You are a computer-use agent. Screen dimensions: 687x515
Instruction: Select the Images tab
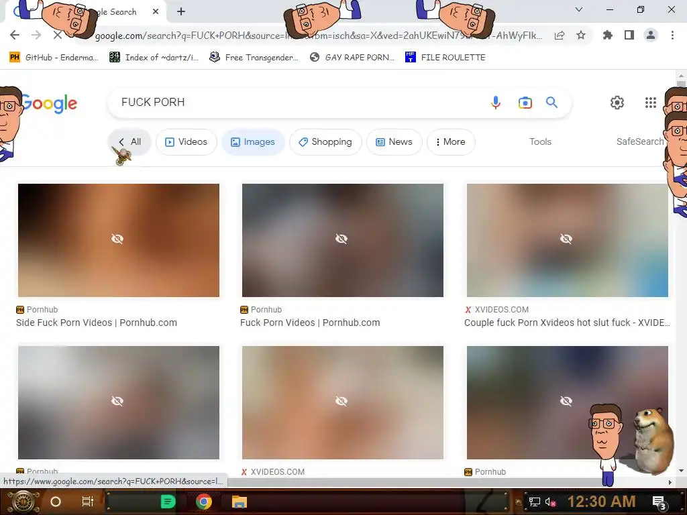253,142
